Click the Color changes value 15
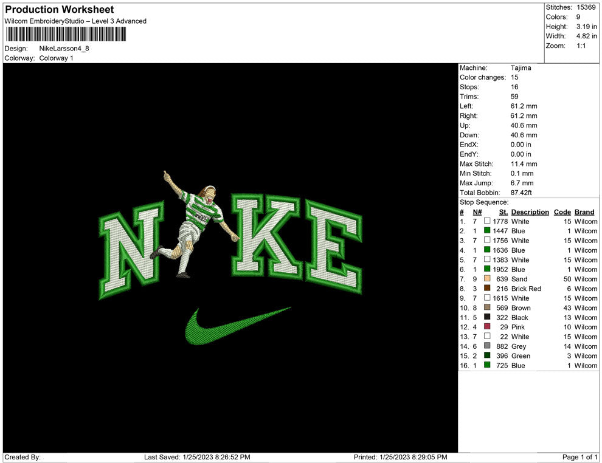This screenshot has width=602, height=463. 514,77
